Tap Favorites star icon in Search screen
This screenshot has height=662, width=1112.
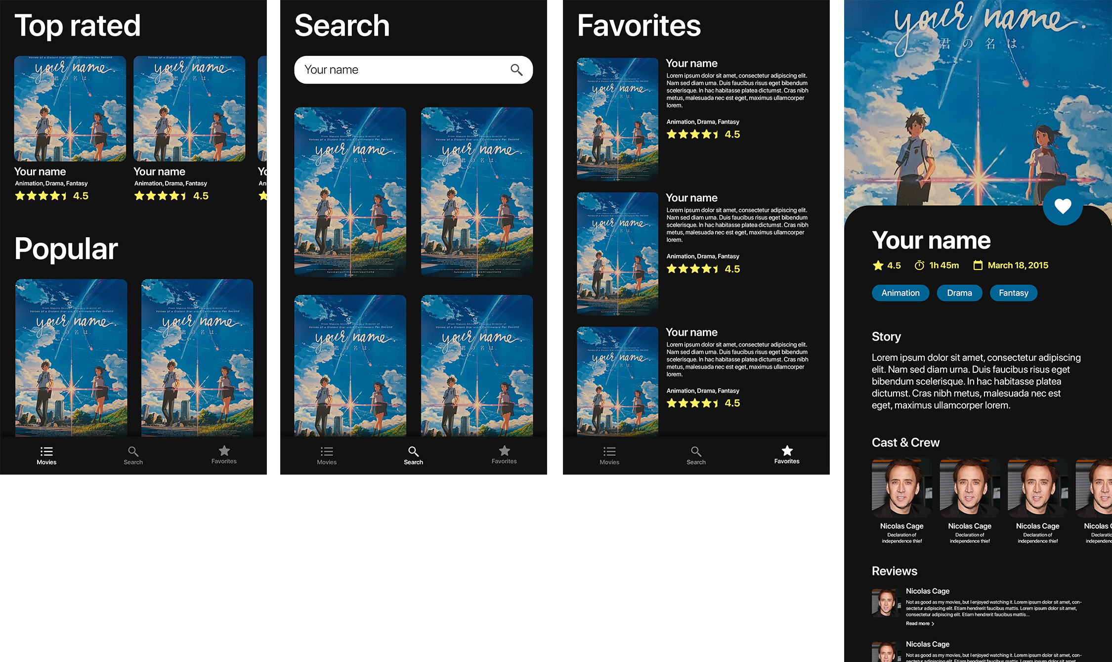click(504, 451)
